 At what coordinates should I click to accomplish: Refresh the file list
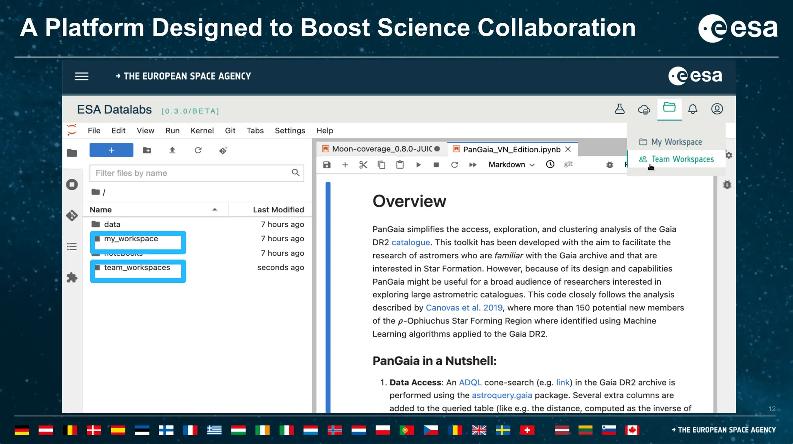pos(198,150)
